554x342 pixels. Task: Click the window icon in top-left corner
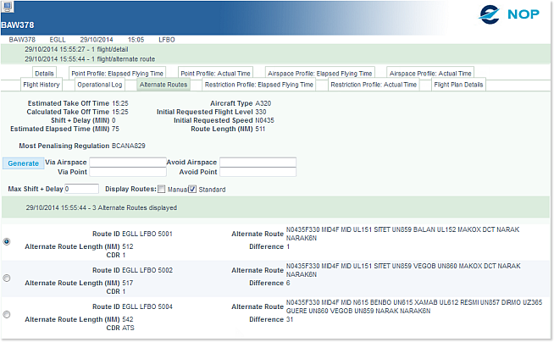tap(6, 6)
